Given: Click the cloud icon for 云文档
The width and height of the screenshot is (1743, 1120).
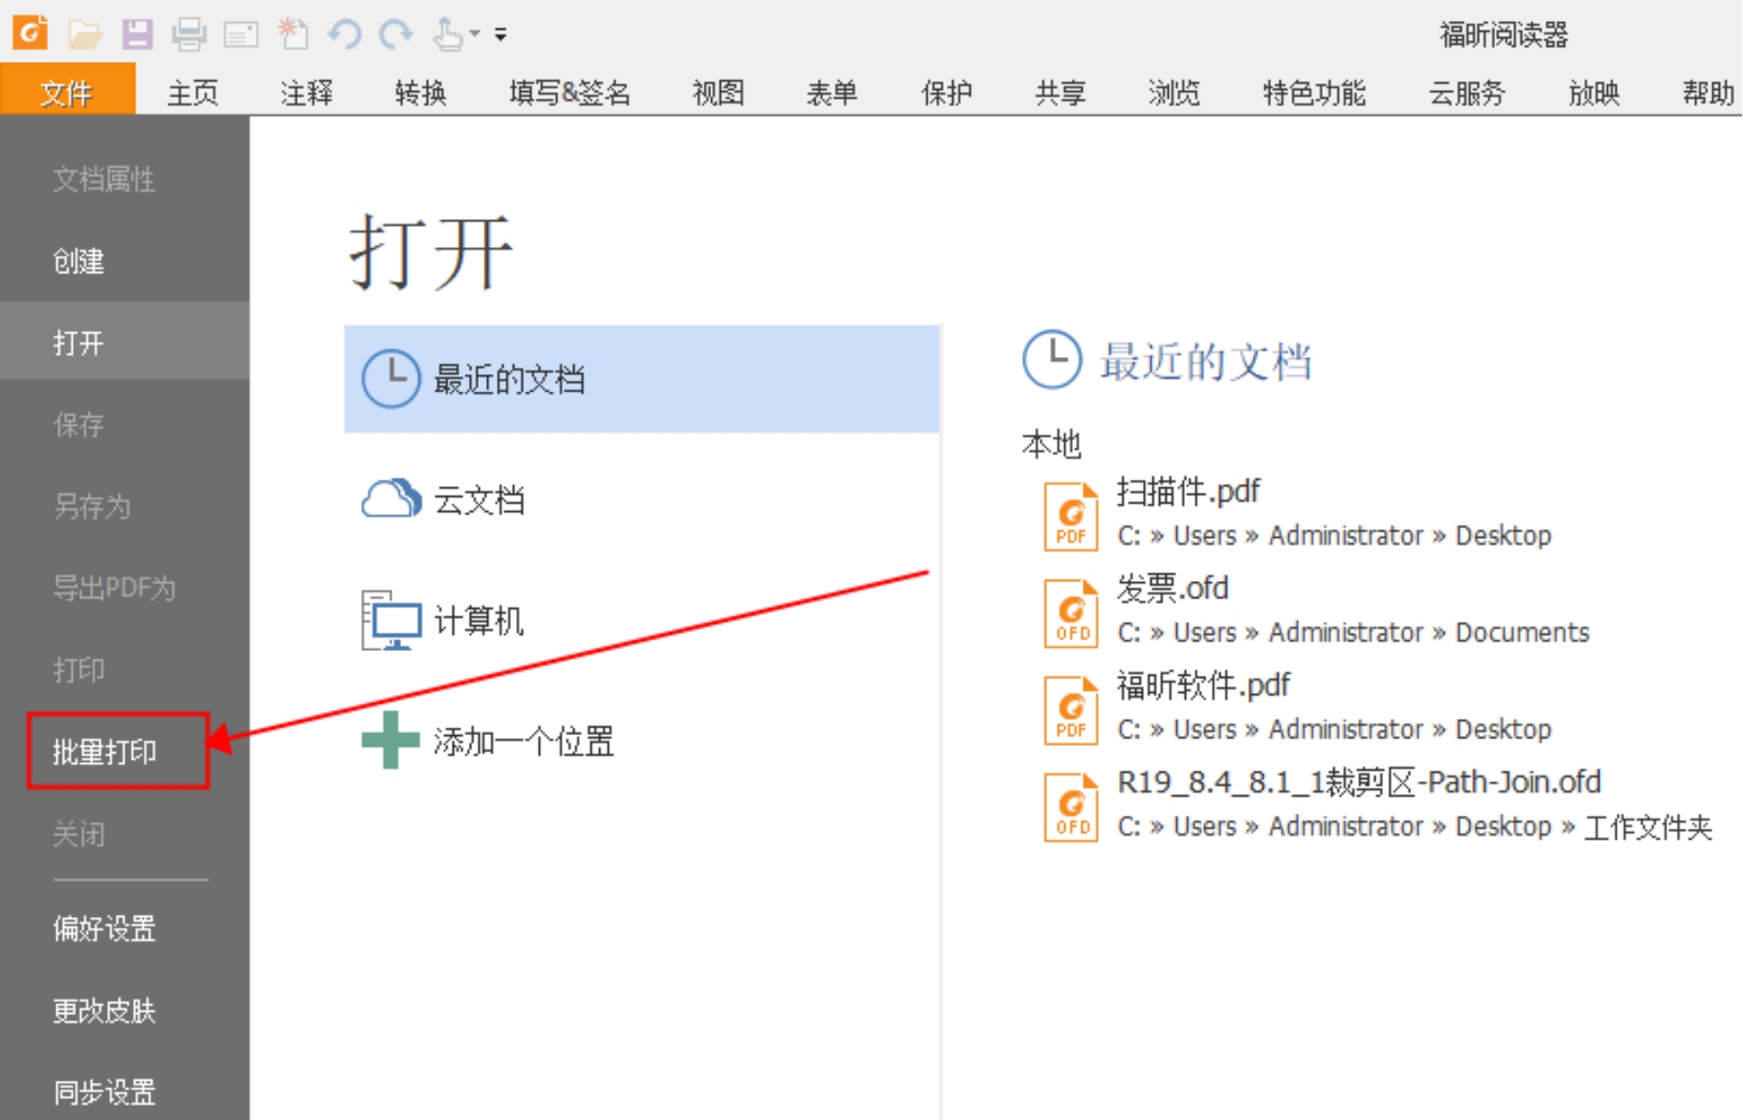Looking at the screenshot, I should click(391, 499).
